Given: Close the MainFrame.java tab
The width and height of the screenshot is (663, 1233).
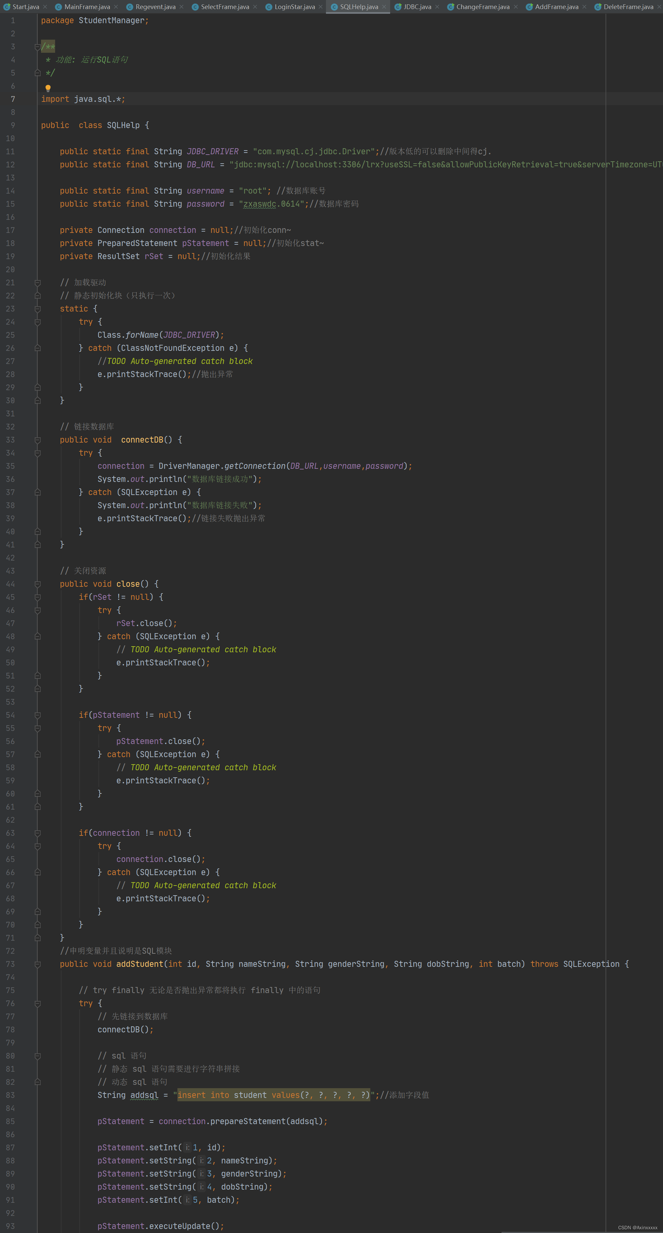Looking at the screenshot, I should pos(115,7).
